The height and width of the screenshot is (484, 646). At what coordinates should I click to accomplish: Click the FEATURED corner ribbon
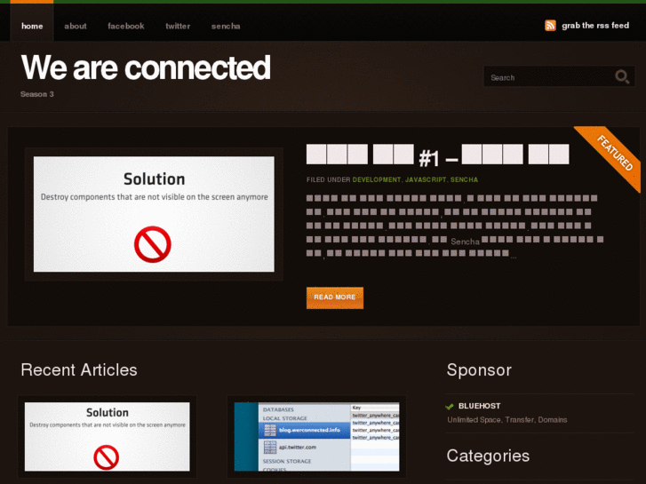(x=614, y=154)
